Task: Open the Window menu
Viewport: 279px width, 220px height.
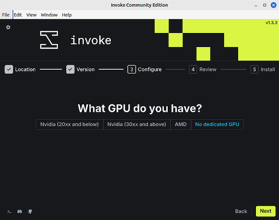Action: (49, 15)
